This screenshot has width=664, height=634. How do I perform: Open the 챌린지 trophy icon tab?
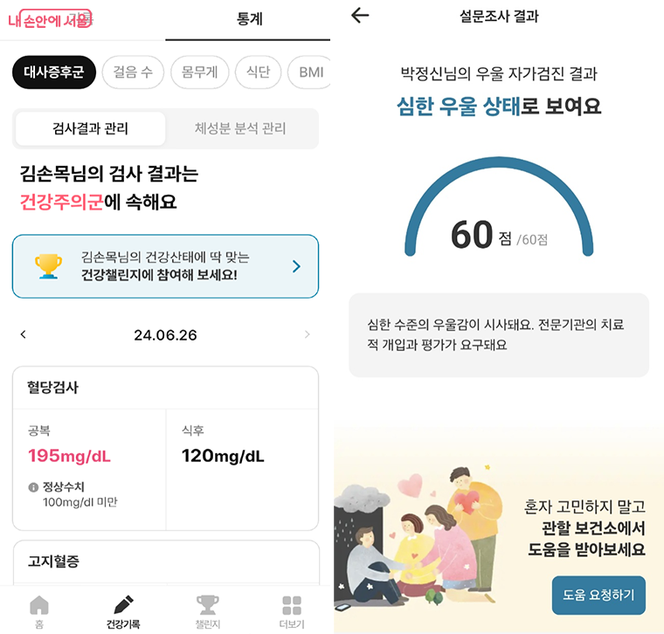(x=208, y=605)
